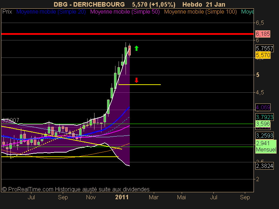
Task: Click the red 6,185 price label
Action: click(x=263, y=34)
